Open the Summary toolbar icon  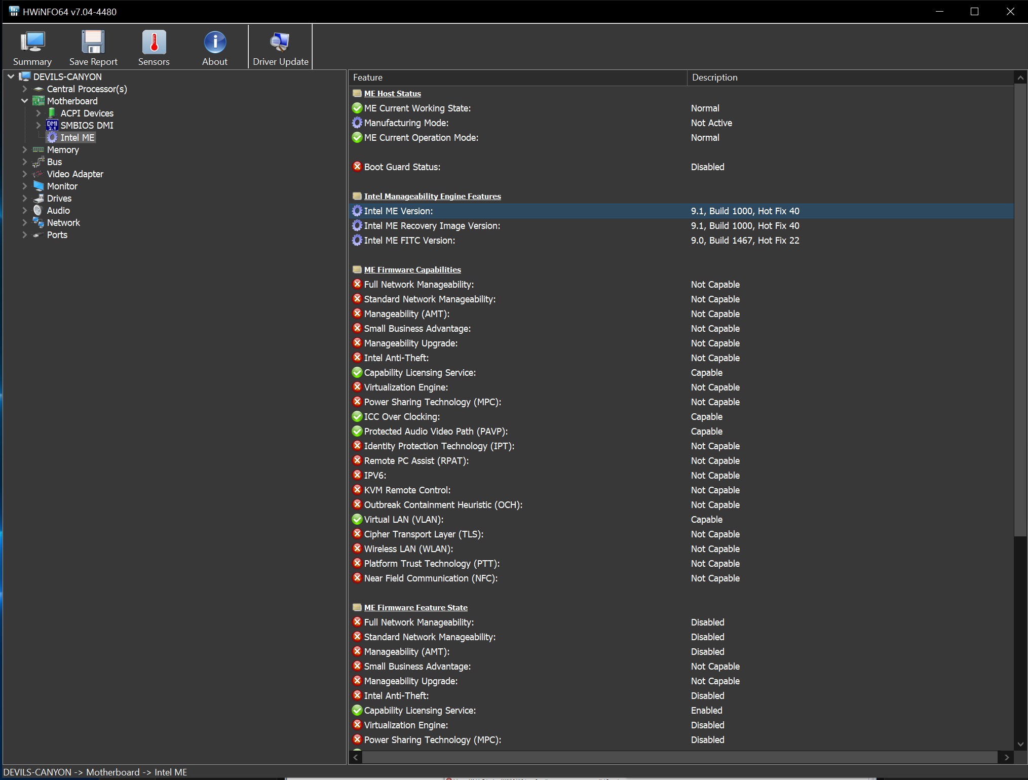(32, 43)
